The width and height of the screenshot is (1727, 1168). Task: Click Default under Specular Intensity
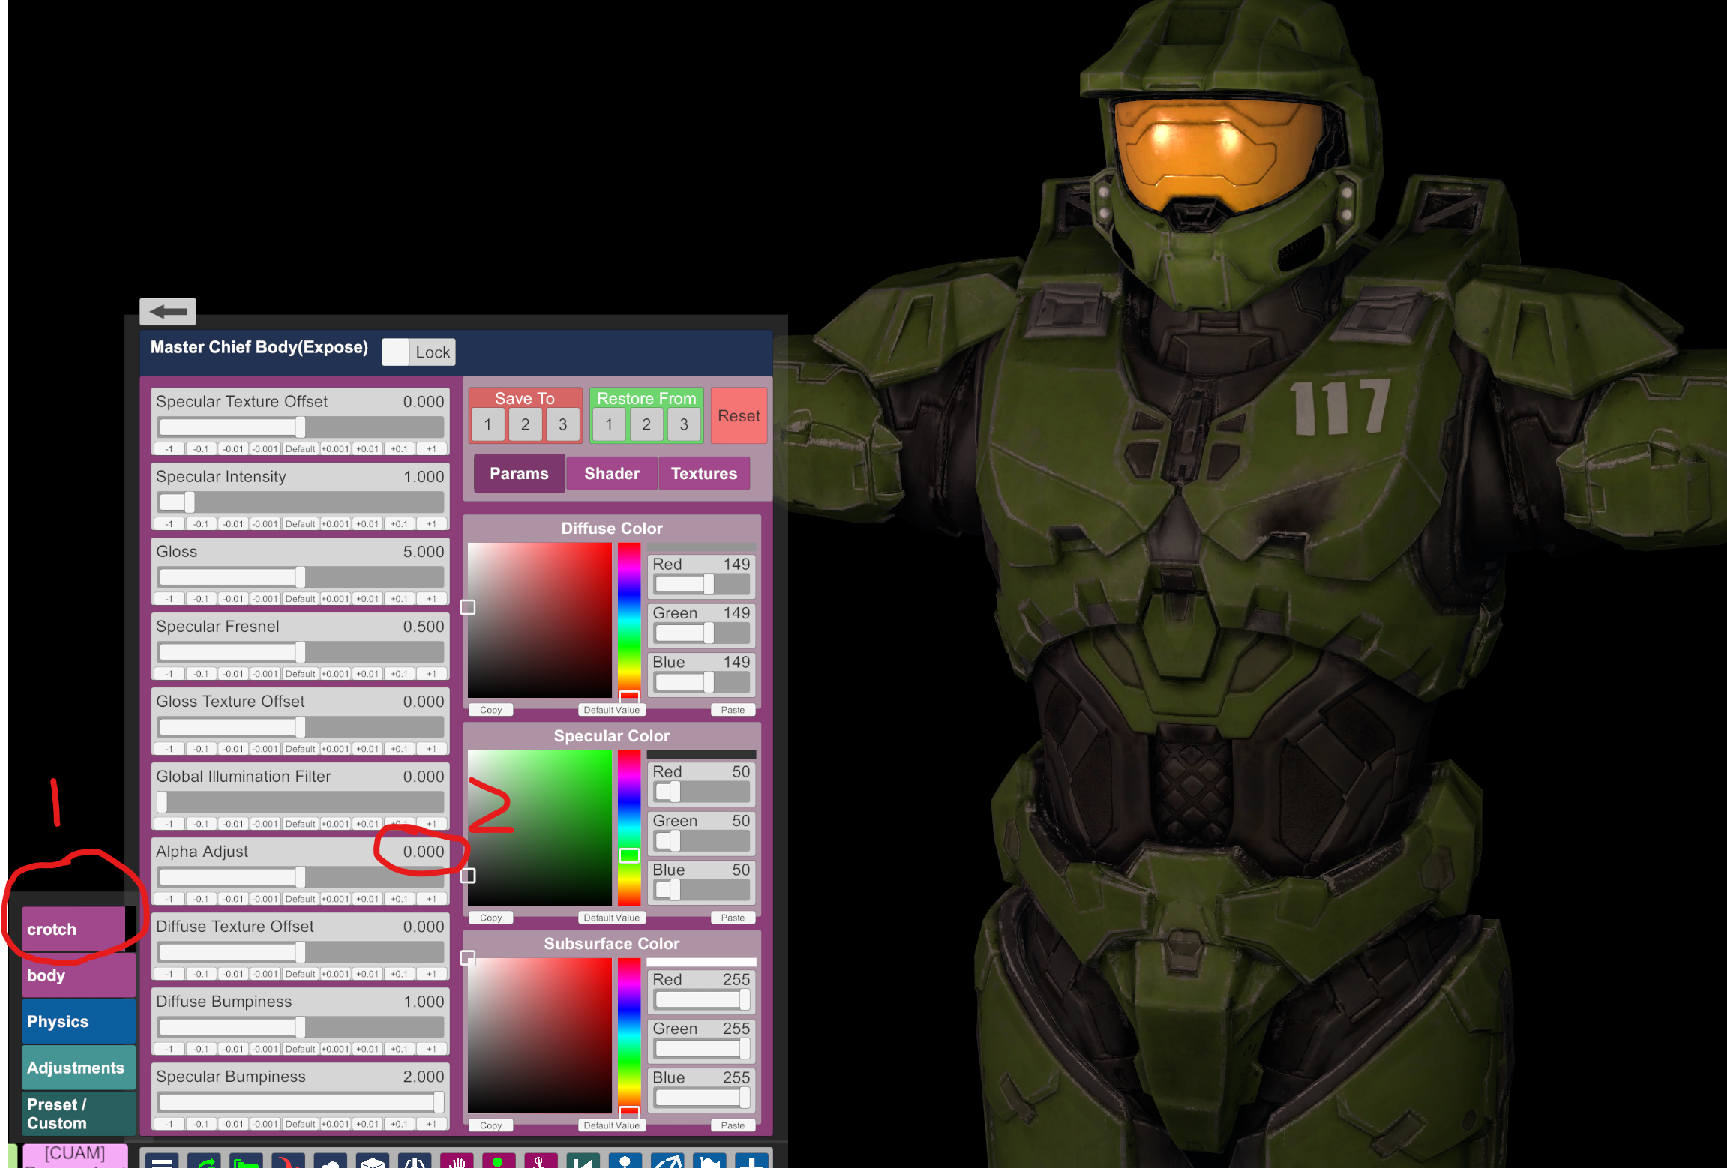(300, 524)
